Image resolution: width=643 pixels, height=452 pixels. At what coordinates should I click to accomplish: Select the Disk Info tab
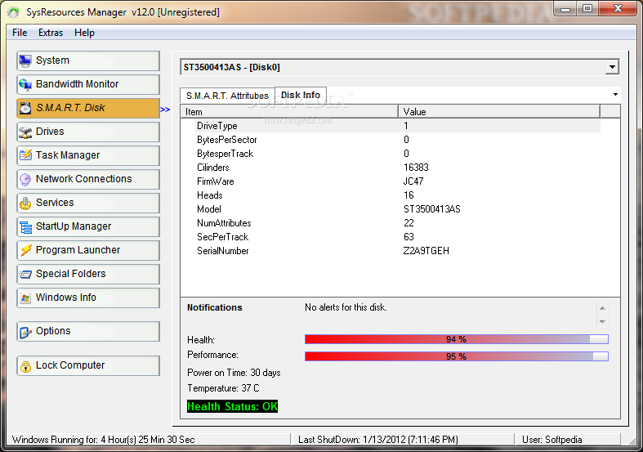coord(301,95)
